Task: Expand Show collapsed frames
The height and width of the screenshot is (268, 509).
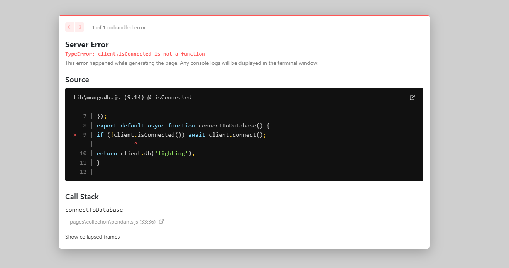Action: [92, 237]
